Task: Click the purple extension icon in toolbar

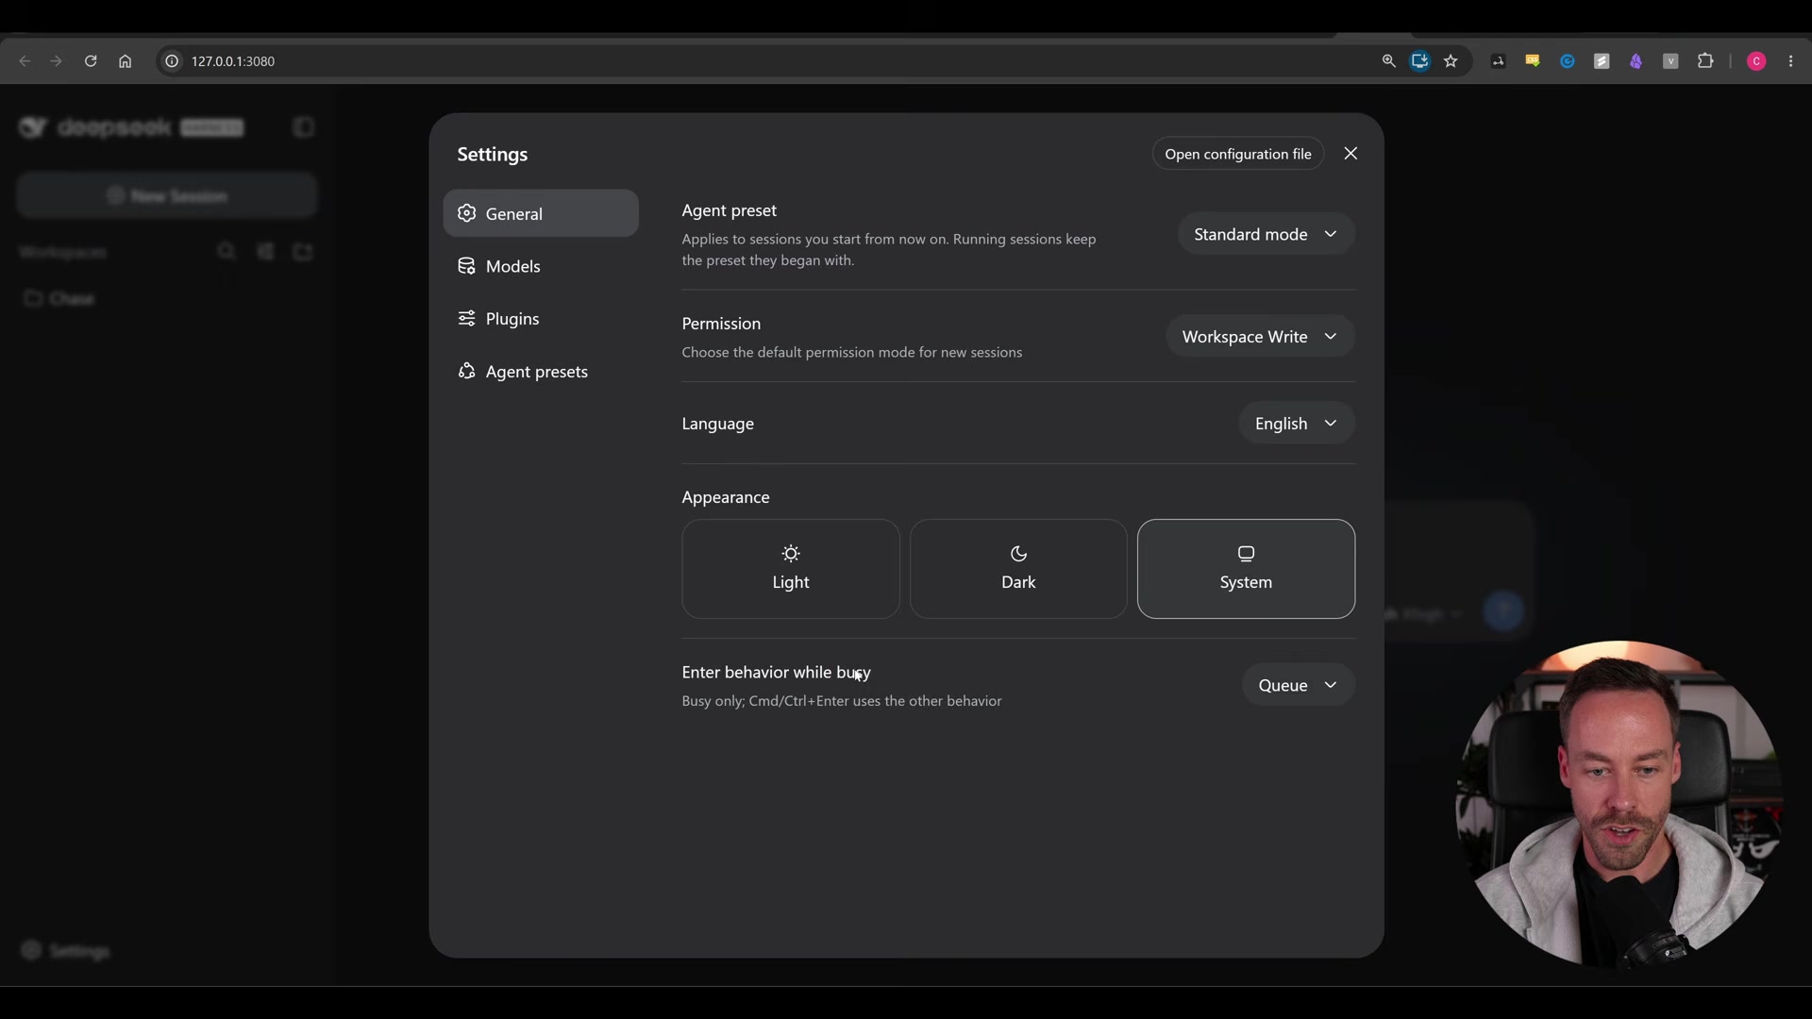Action: (1636, 61)
